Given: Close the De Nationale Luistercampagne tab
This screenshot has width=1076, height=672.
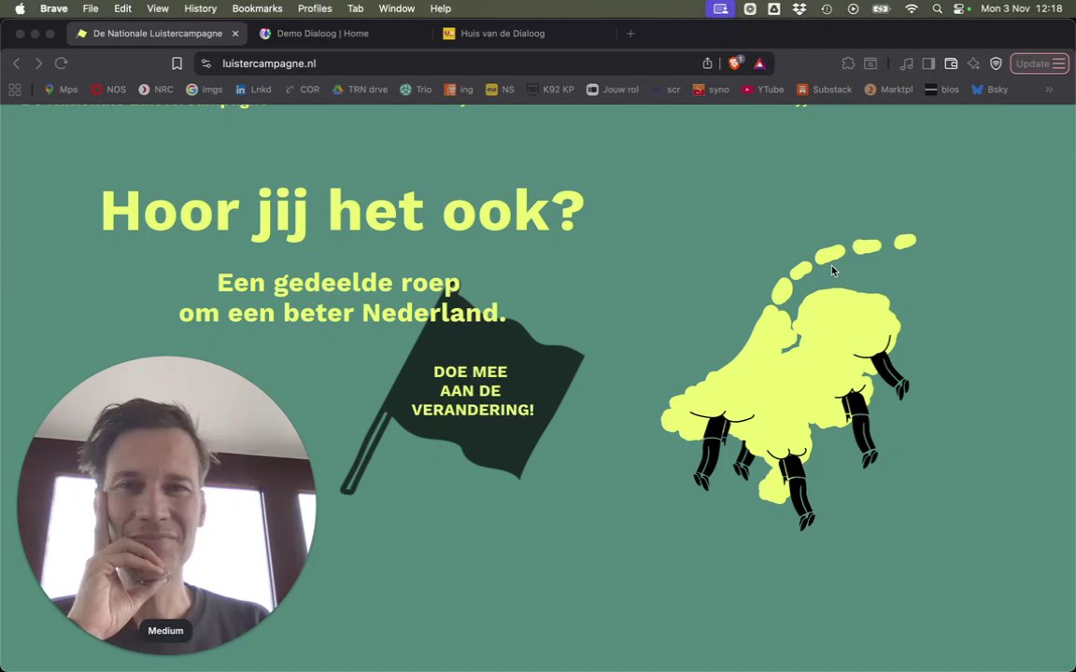Looking at the screenshot, I should point(235,34).
